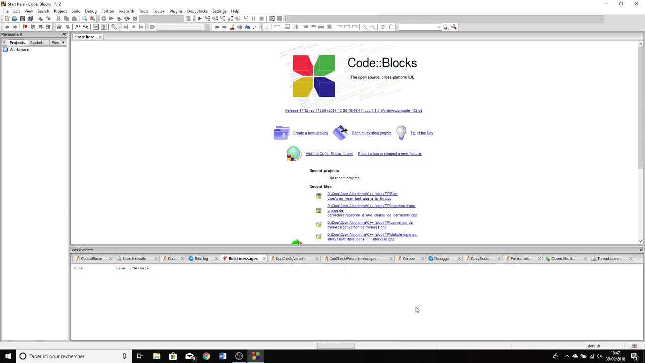Viewport: 645px width, 363px height.
Task: Switch to the Build log tab
Action: click(x=201, y=258)
